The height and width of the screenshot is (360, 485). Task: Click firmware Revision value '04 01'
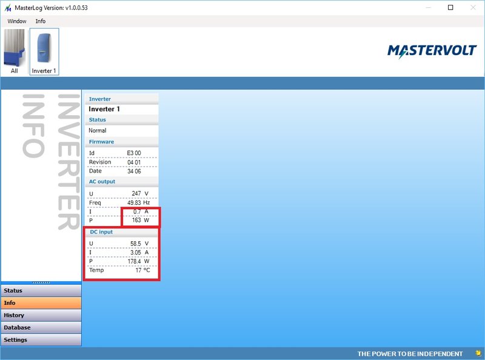point(134,162)
